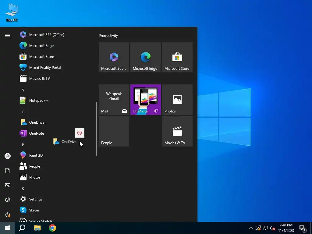The height and width of the screenshot is (234, 312).
Task: Open the People tile
Action: point(114,131)
